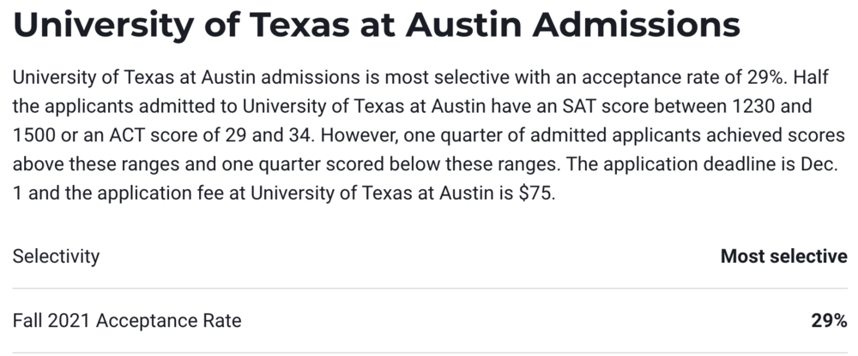
Task: Click the bold "Most selective" value
Action: coord(783,256)
